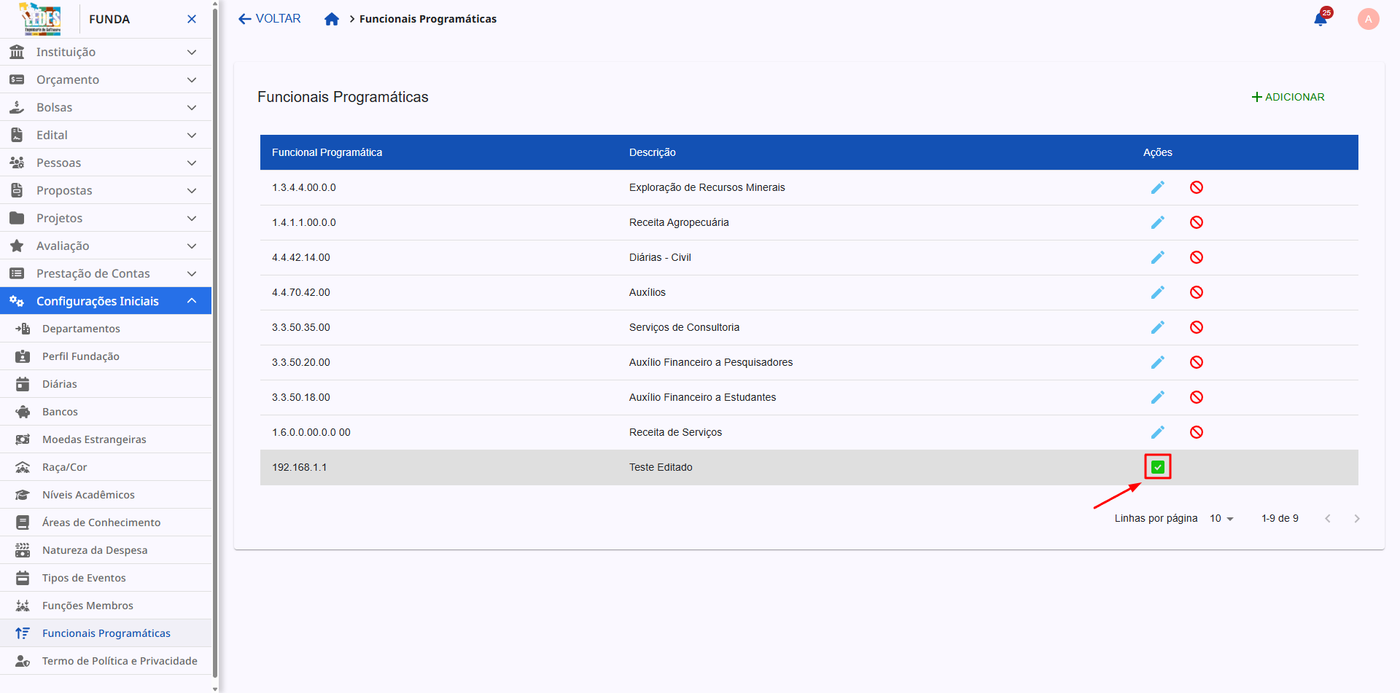Edit the 4.4.42.14.00 Diárias - Civil entry
Screen dimensions: 1400x693
pos(1158,257)
